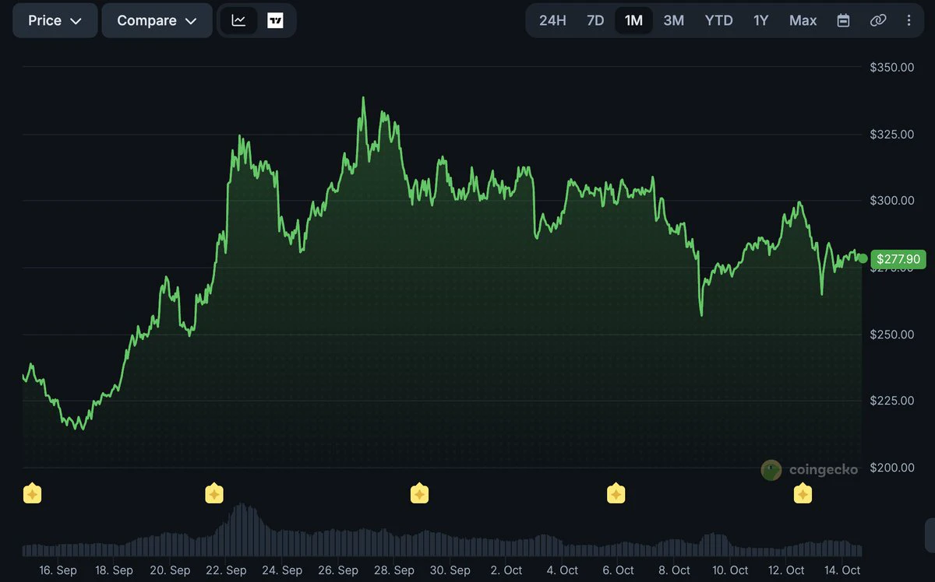Select the 24H time range
The width and height of the screenshot is (935, 582).
552,20
